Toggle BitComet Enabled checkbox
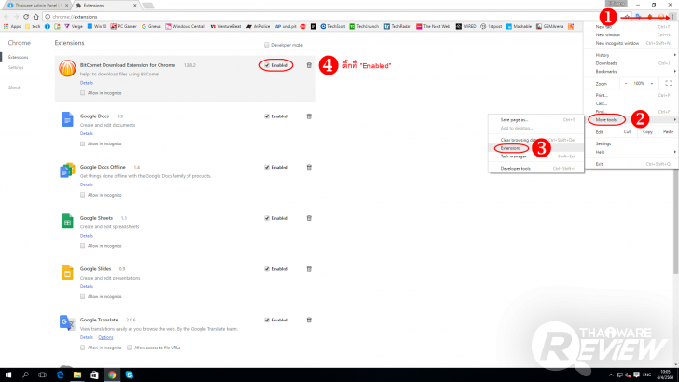The image size is (679, 382). coord(267,65)
